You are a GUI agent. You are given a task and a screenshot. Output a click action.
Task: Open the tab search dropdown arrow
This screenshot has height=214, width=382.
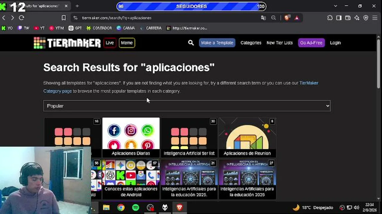(335, 6)
